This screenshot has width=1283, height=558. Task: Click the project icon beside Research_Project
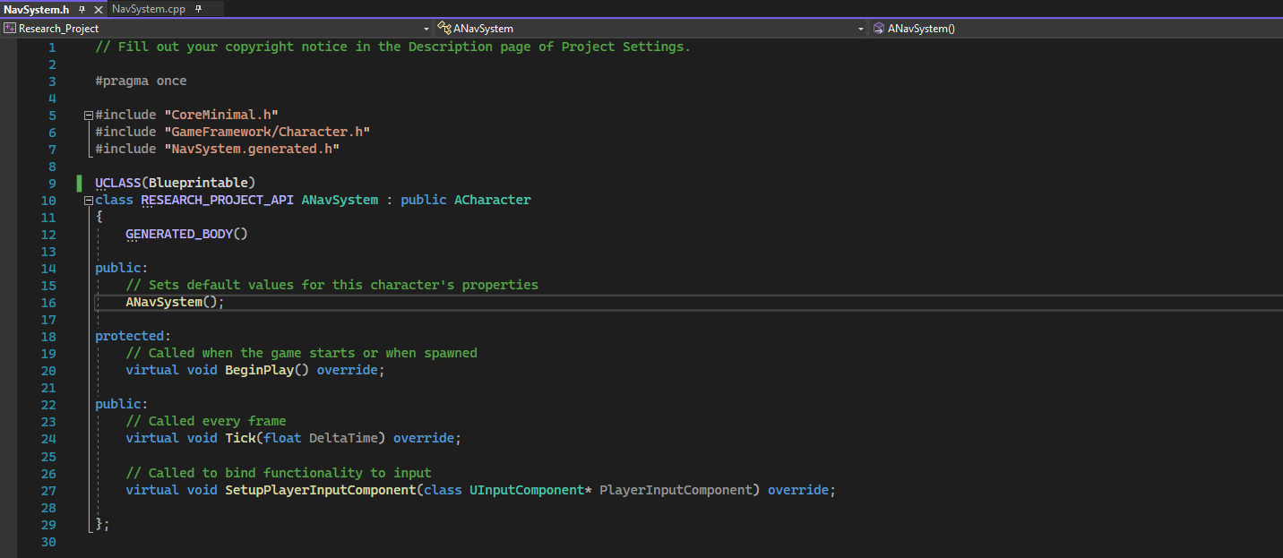(9, 28)
